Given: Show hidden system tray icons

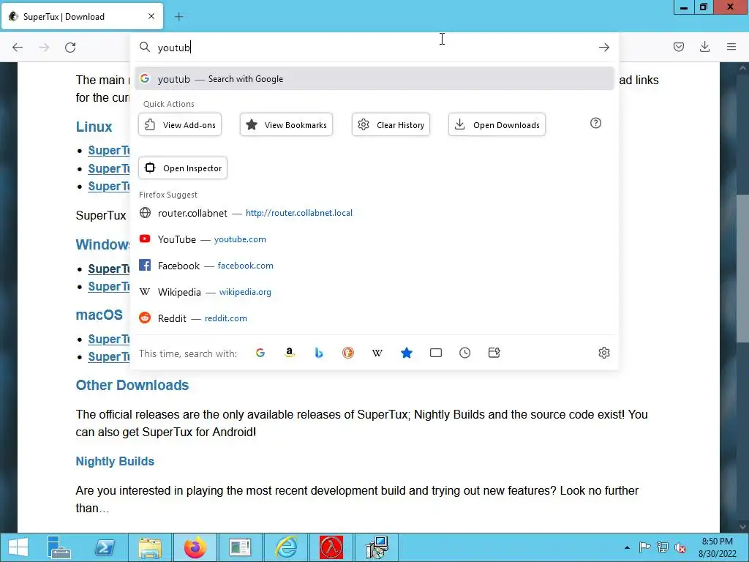Looking at the screenshot, I should tap(627, 547).
